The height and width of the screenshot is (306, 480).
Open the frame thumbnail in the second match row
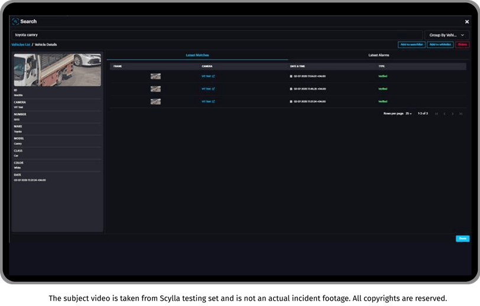(155, 89)
